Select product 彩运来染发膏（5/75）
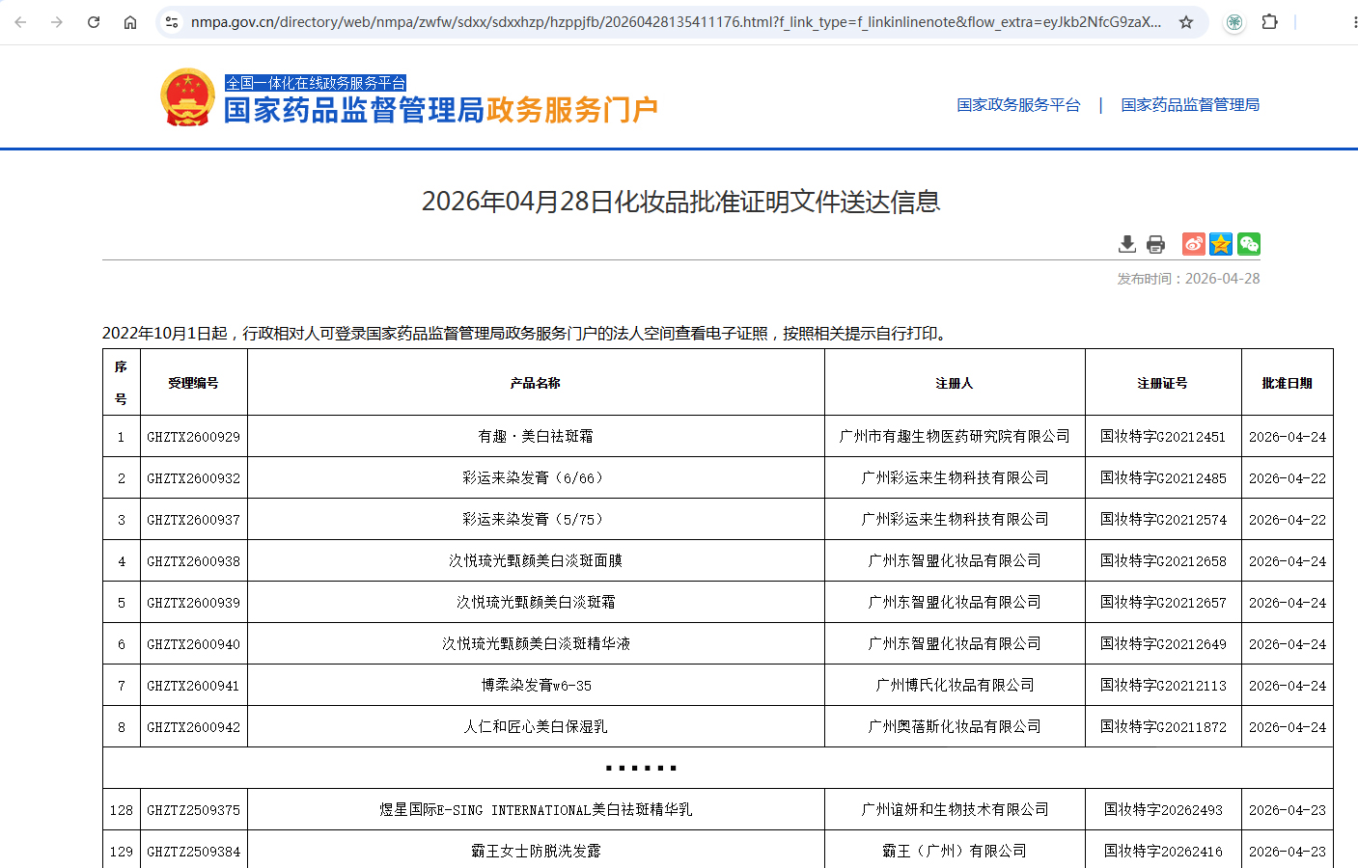1358x868 pixels. point(536,520)
